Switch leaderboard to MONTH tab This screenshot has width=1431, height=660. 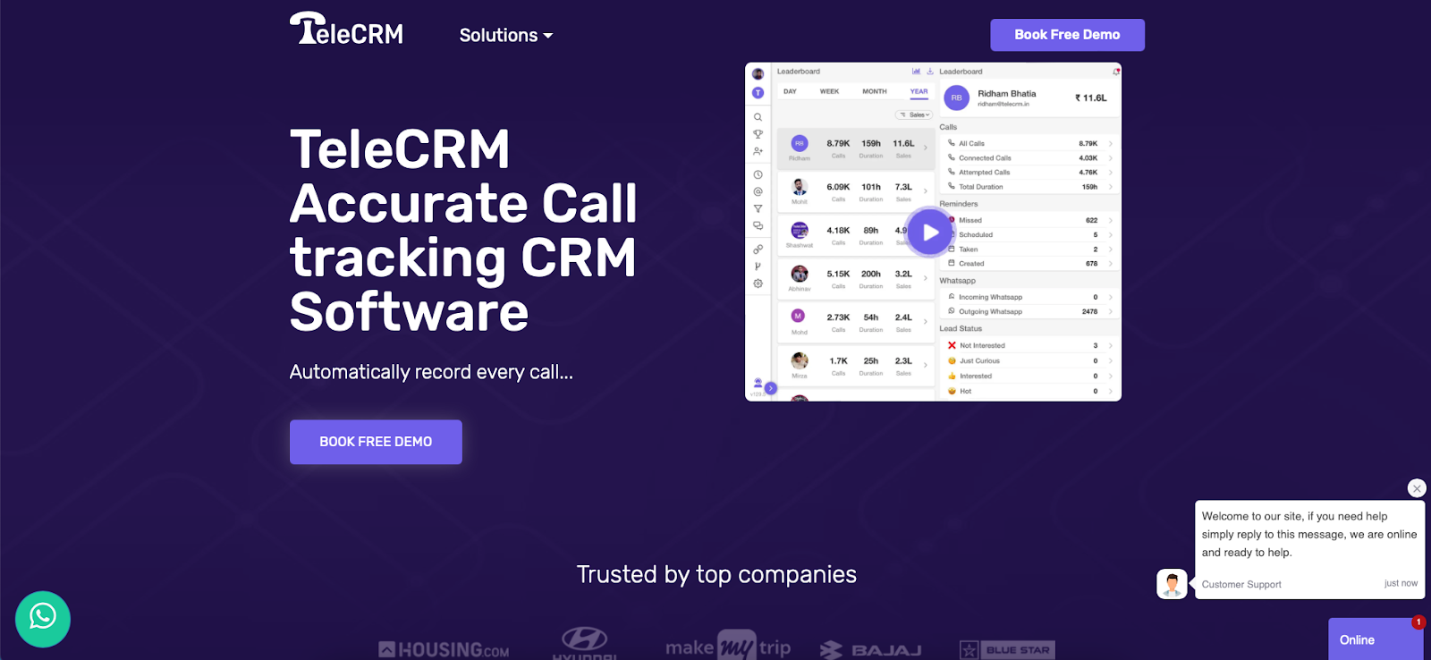click(875, 91)
